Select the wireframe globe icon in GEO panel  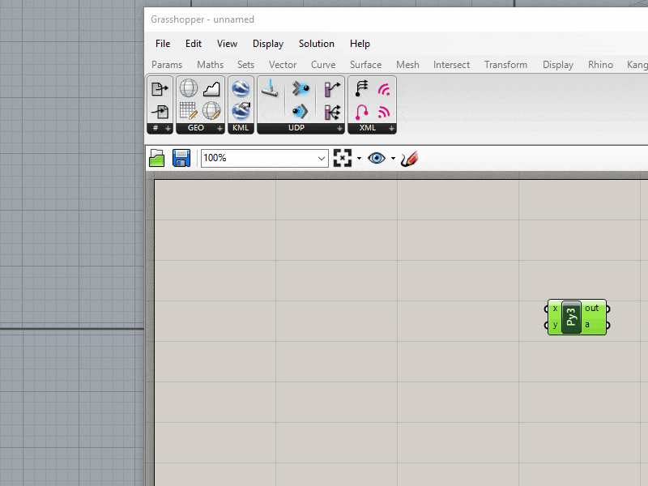(189, 88)
